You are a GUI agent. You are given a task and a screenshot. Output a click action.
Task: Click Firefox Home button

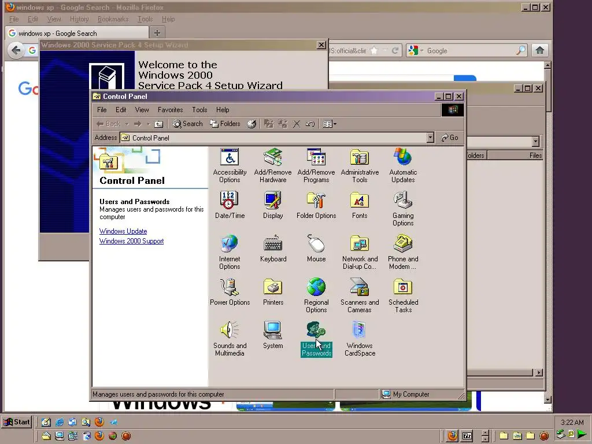(x=540, y=50)
